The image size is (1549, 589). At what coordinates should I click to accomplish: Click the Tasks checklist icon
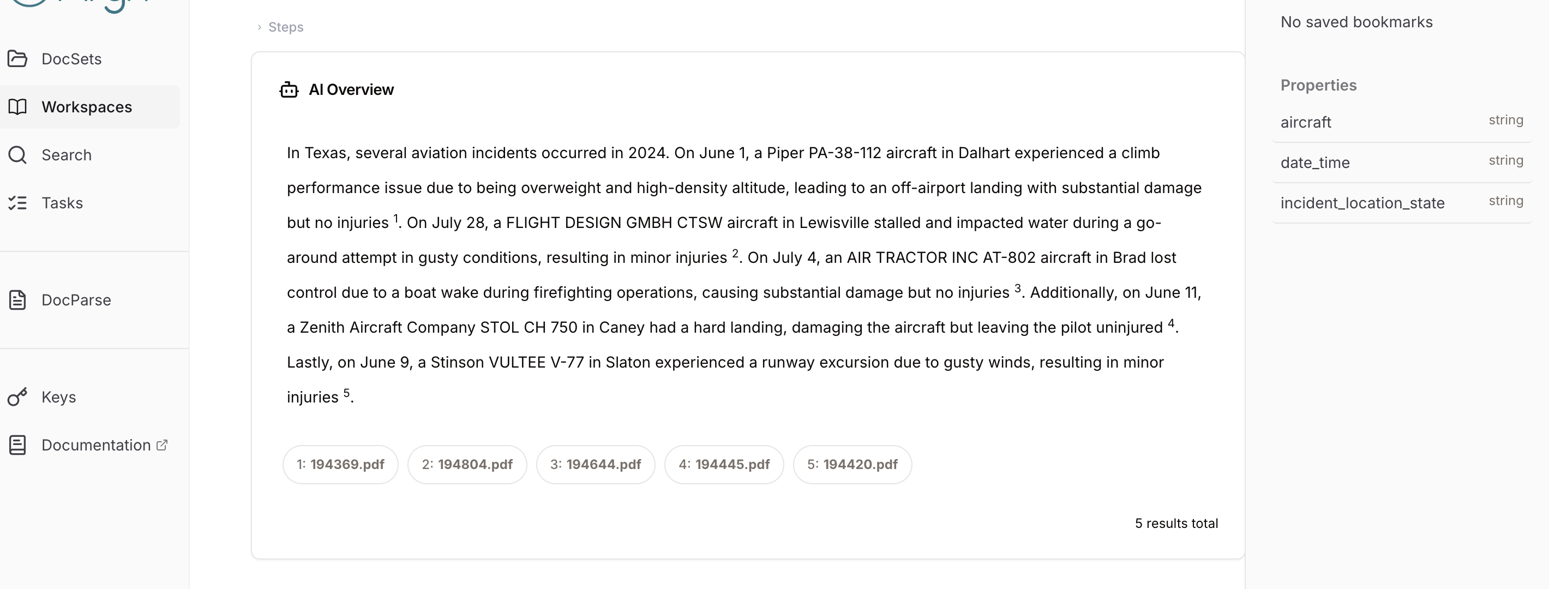coord(17,203)
